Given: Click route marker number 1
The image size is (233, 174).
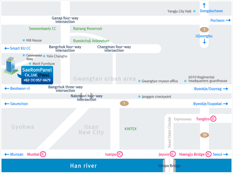Looking at the screenshot, I should 124,103.
